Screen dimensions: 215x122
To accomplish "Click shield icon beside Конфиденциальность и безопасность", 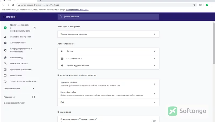I will 5,50.
